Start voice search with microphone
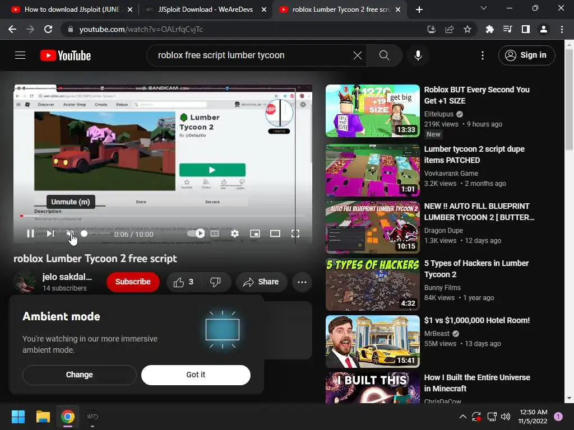574x430 pixels. (x=418, y=55)
